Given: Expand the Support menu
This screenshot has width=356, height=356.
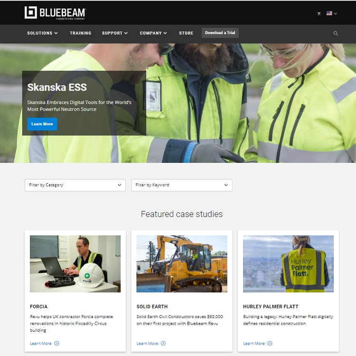Looking at the screenshot, I should [115, 33].
